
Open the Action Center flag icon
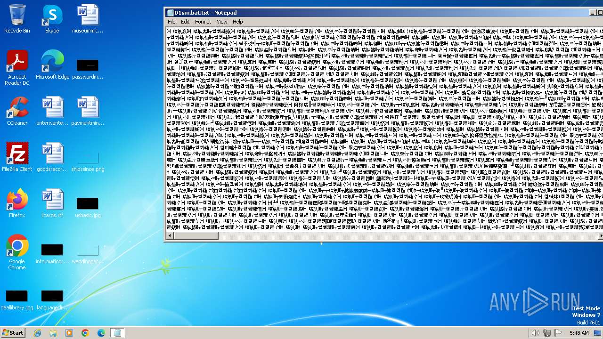coord(558,333)
